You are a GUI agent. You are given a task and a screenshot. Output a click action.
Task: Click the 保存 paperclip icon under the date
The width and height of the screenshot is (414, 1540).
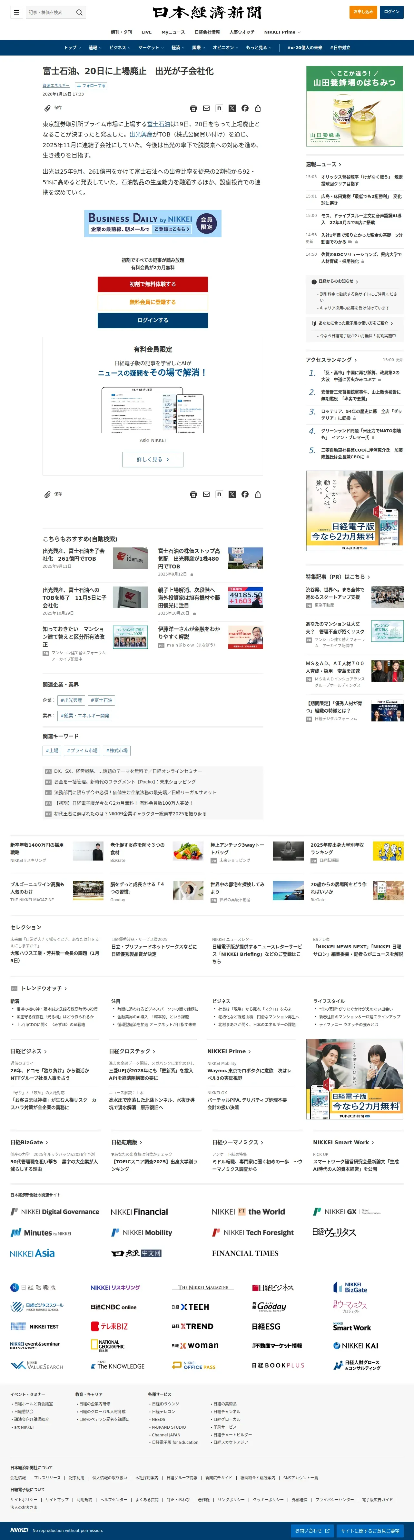[47, 108]
